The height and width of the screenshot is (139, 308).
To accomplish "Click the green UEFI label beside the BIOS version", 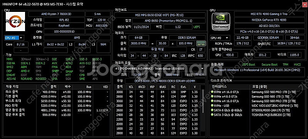I will pos(197,27).
